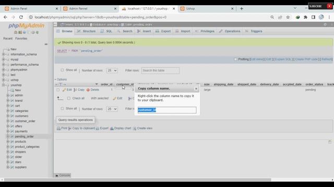Bookmark this page with the star icon
Image resolution: width=334 pixels, height=187 pixels.
pos(288,17)
